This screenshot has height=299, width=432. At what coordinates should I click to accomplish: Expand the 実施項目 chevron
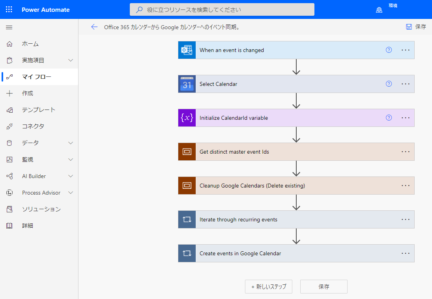(71, 60)
